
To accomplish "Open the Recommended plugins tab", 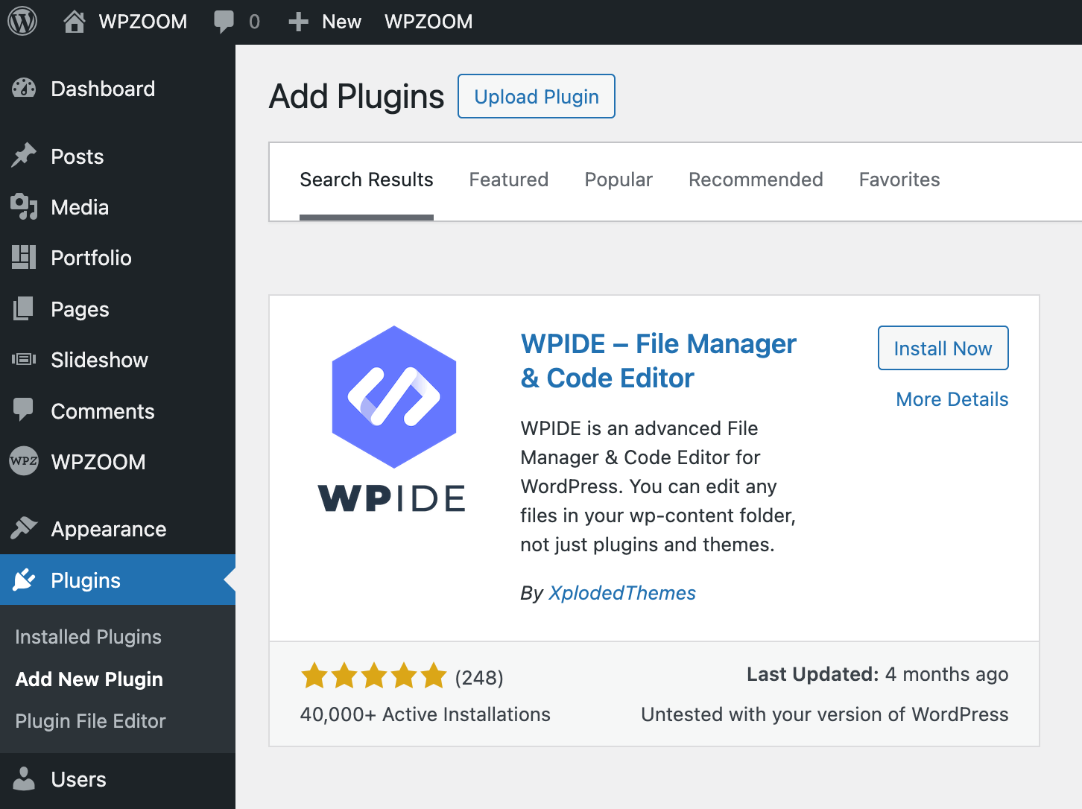I will 756,180.
